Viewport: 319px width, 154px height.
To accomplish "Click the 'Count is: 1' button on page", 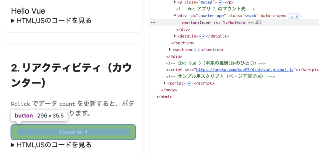I will 73,132.
